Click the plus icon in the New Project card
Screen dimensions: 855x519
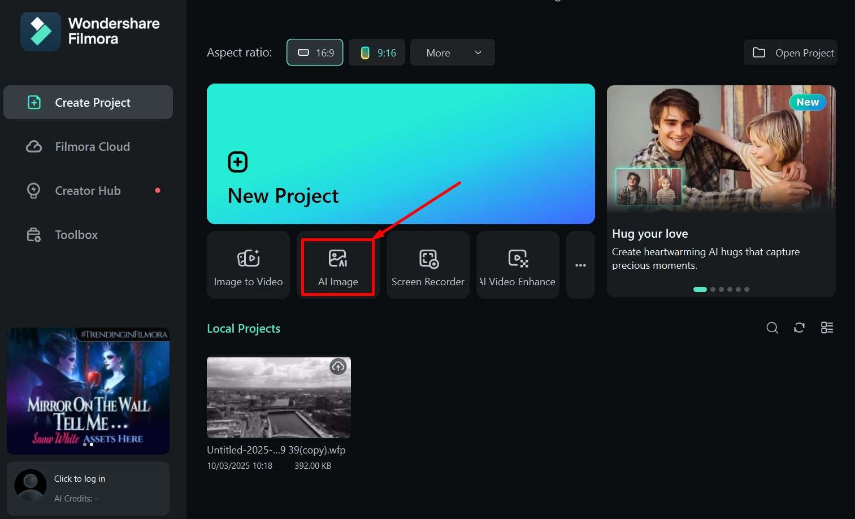pyautogui.click(x=238, y=162)
